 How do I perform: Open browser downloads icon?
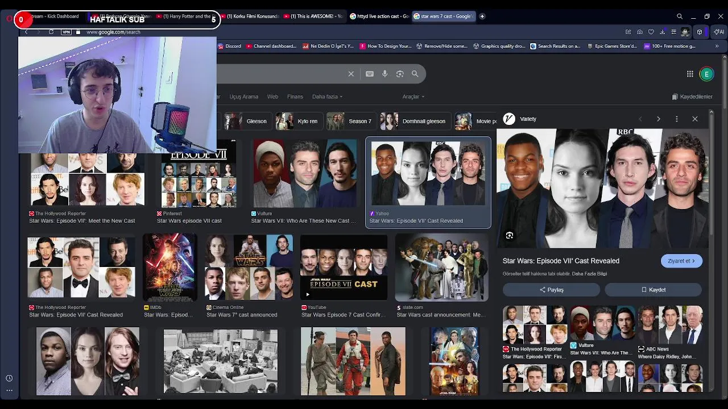663,32
